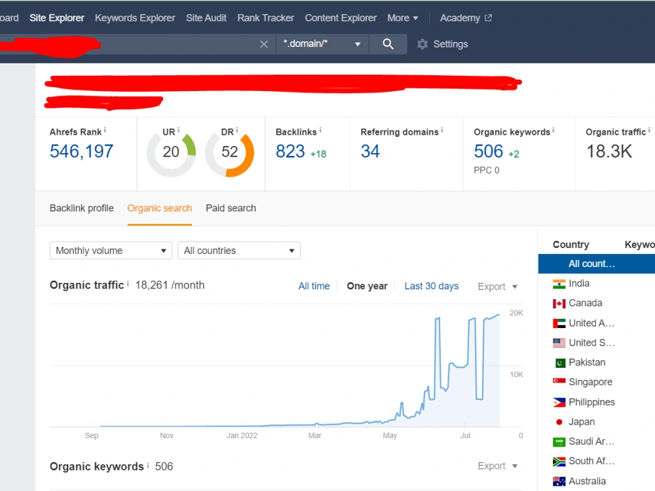This screenshot has height=491, width=655.
Task: Go to Rank Tracker
Action: (x=266, y=18)
